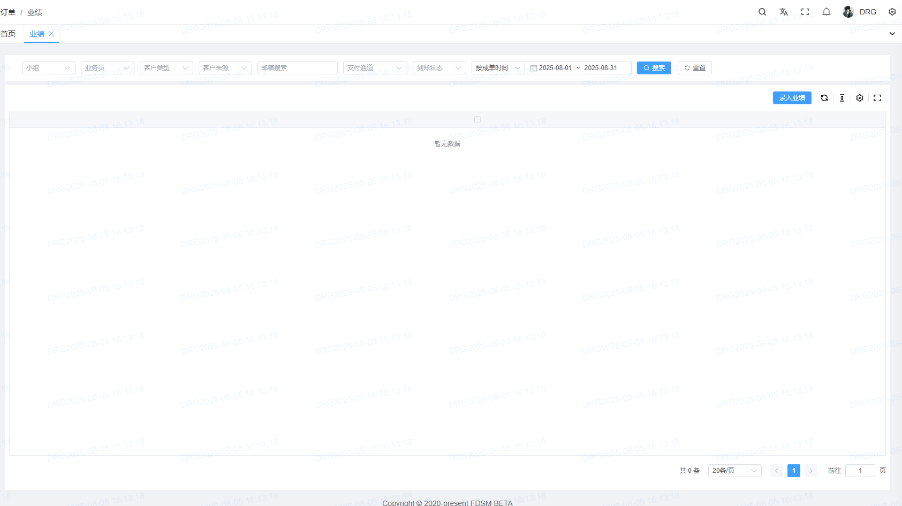Tick the select-all checkbox in table header
902x506 pixels.
(x=477, y=119)
